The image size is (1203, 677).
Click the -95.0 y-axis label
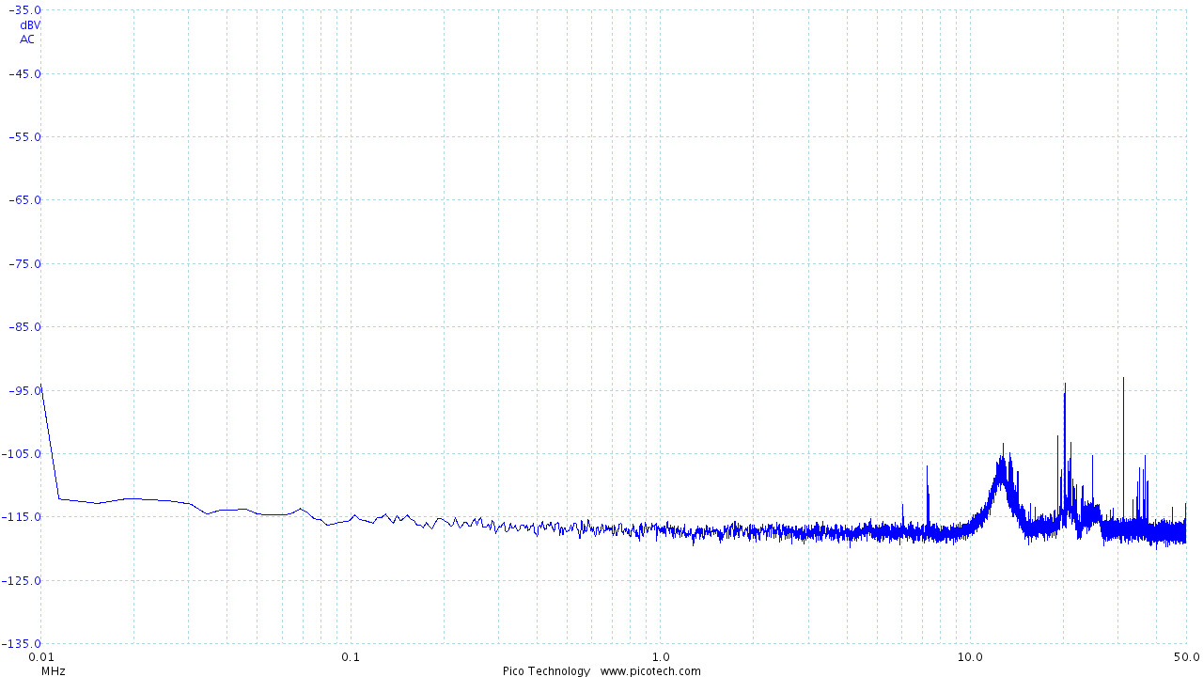(x=26, y=389)
